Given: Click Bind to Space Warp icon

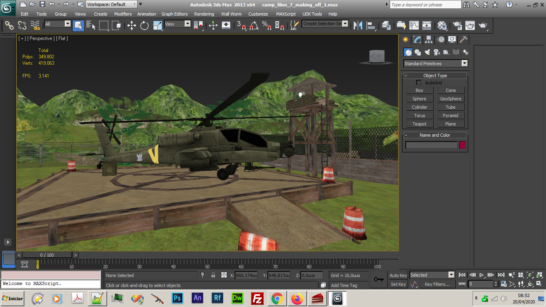Looking at the screenshot, I should pyautogui.click(x=35, y=26).
